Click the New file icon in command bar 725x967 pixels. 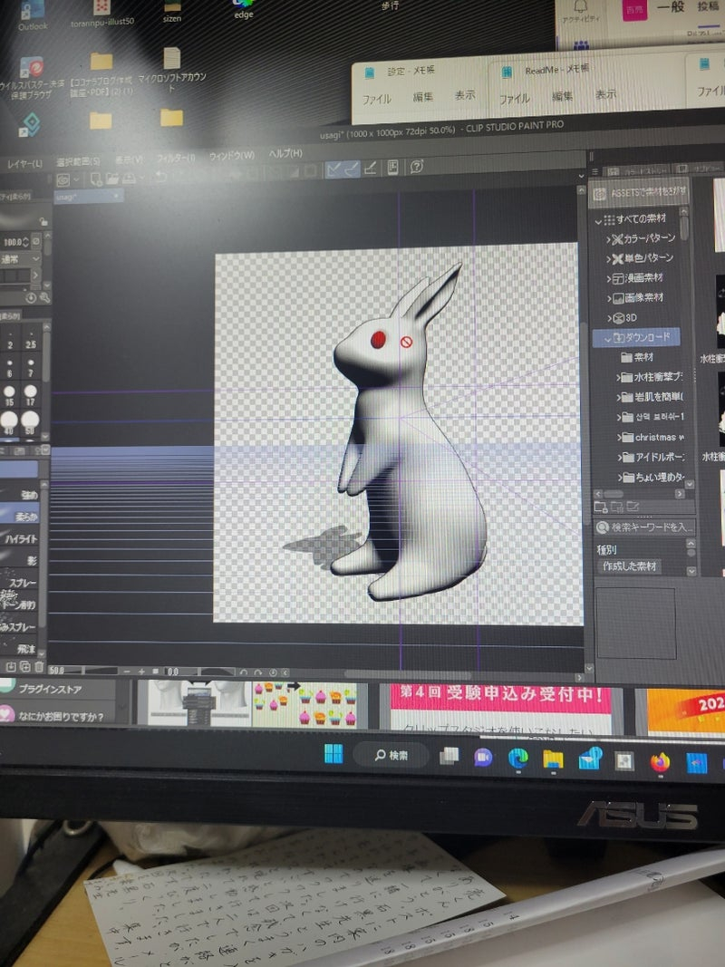[x=96, y=179]
